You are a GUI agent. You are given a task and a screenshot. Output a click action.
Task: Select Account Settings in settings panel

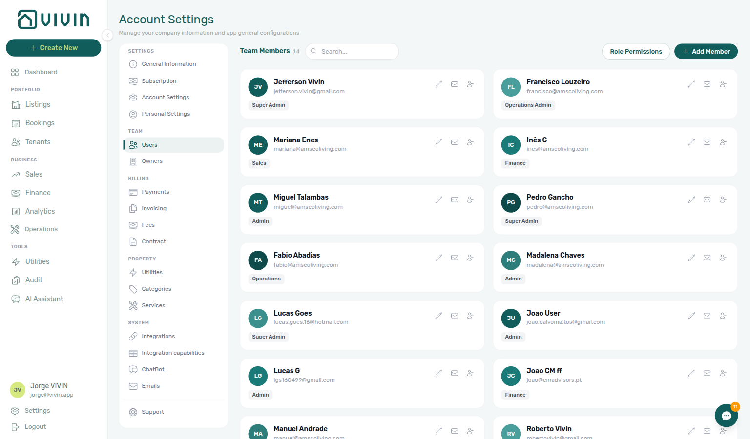[x=173, y=97]
